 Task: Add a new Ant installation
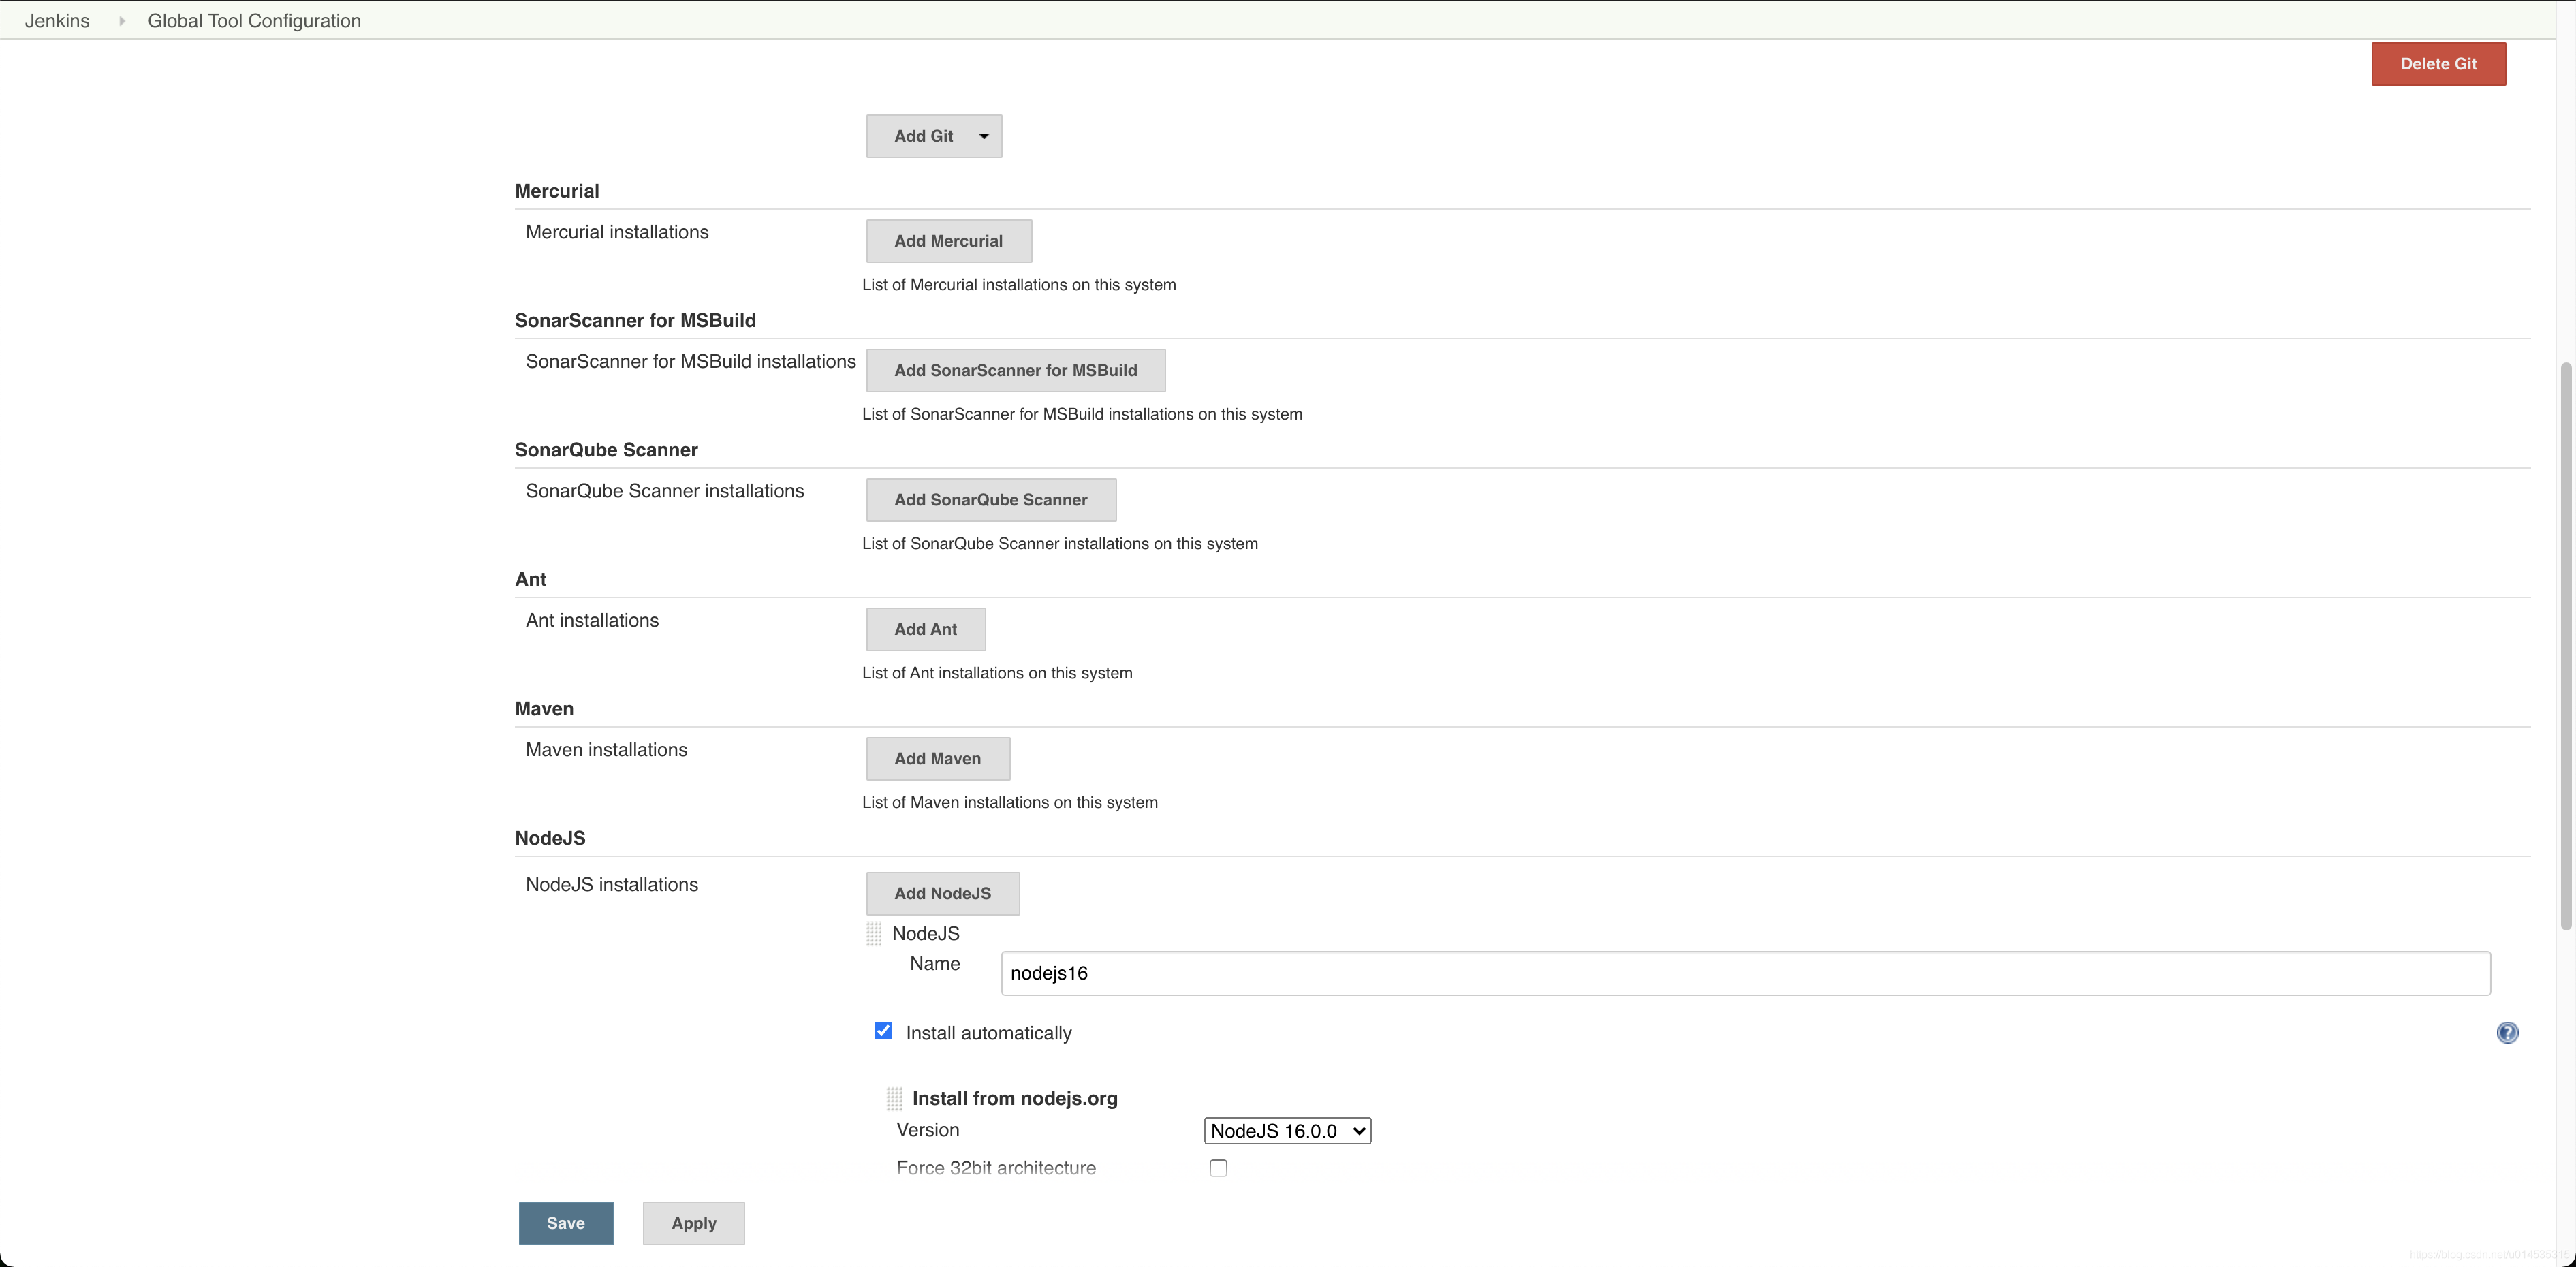point(925,629)
